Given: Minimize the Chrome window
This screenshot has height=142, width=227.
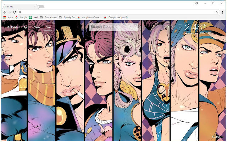Looking at the screenshot, I should tap(205, 3).
